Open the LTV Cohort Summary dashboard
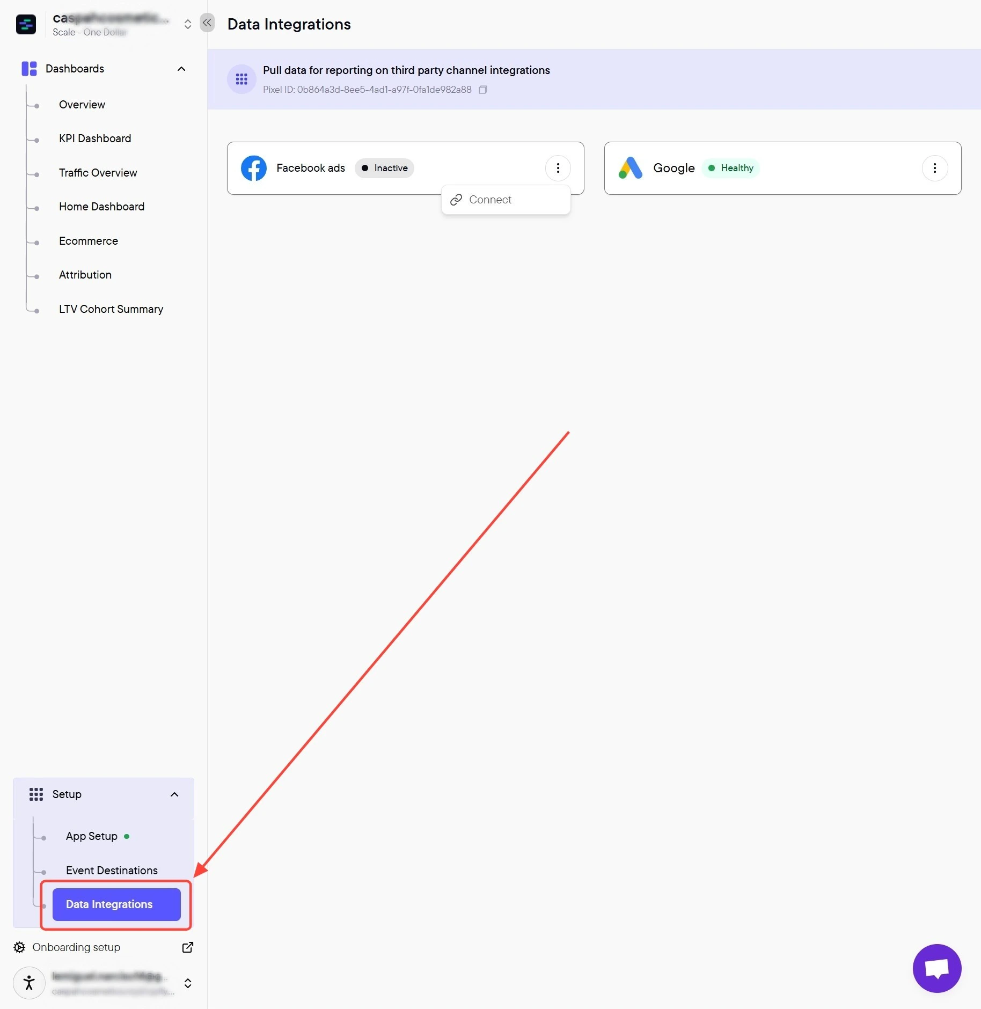Image resolution: width=981 pixels, height=1009 pixels. (x=111, y=309)
